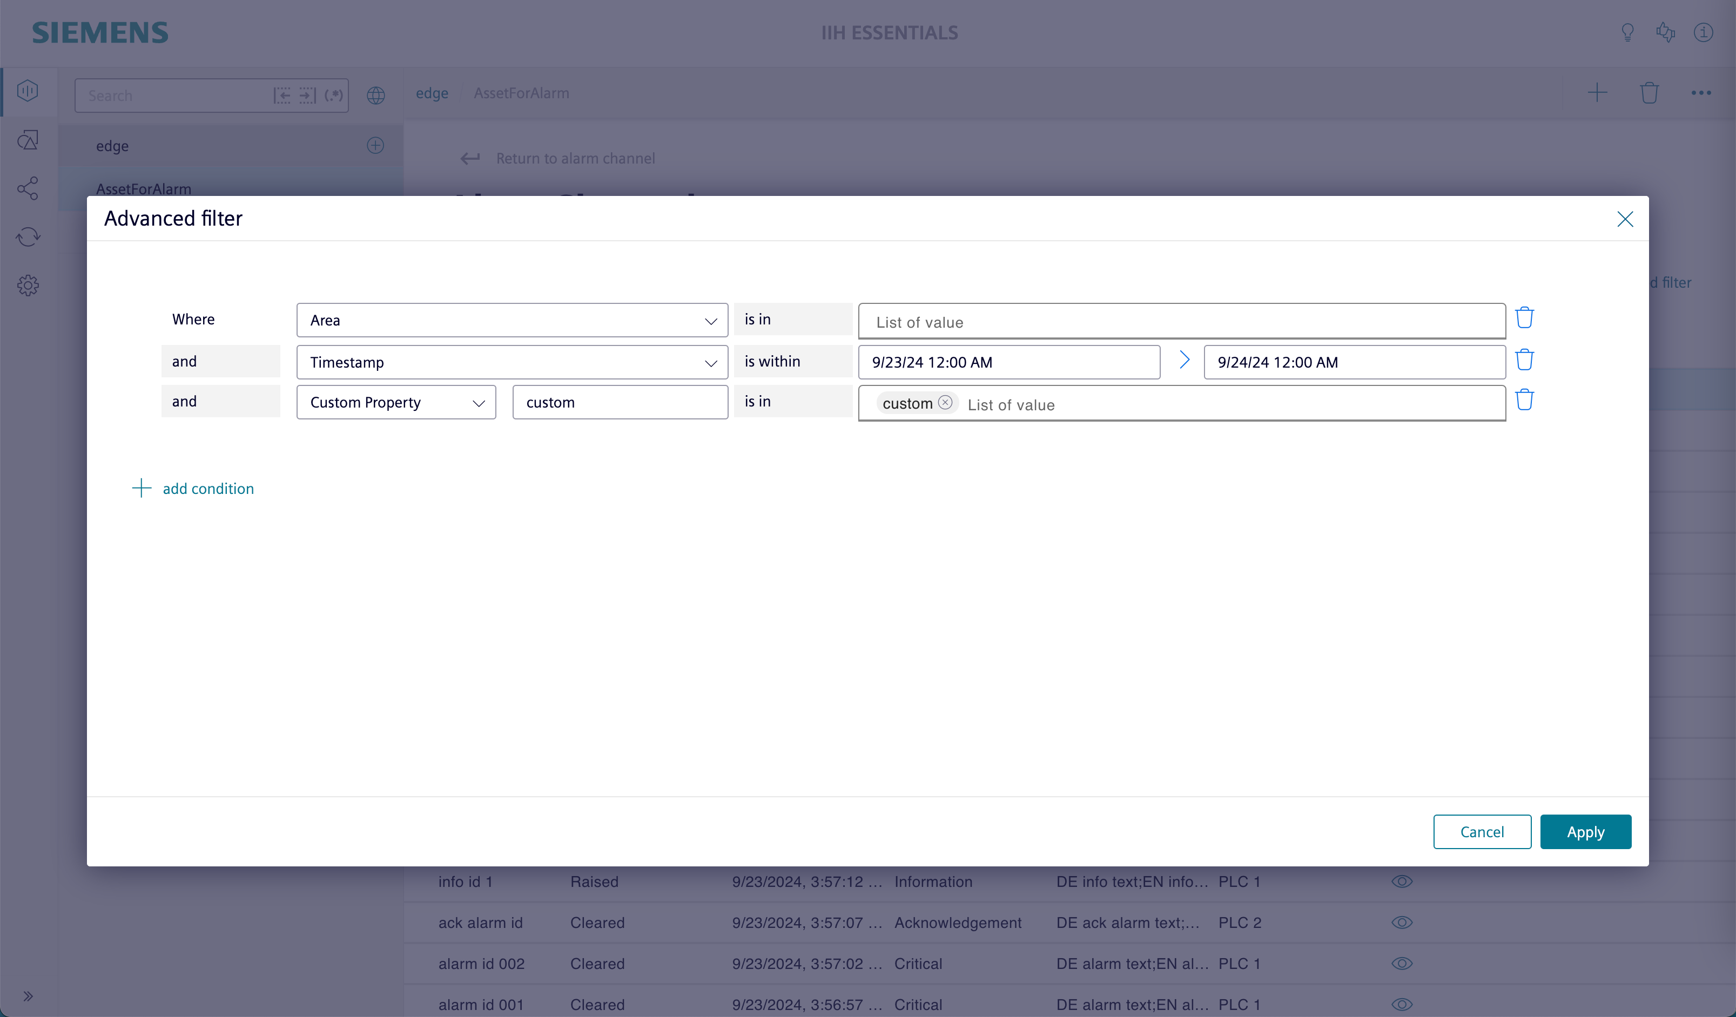Show details eye for info id 1
Image resolution: width=1736 pixels, height=1017 pixels.
(x=1401, y=882)
